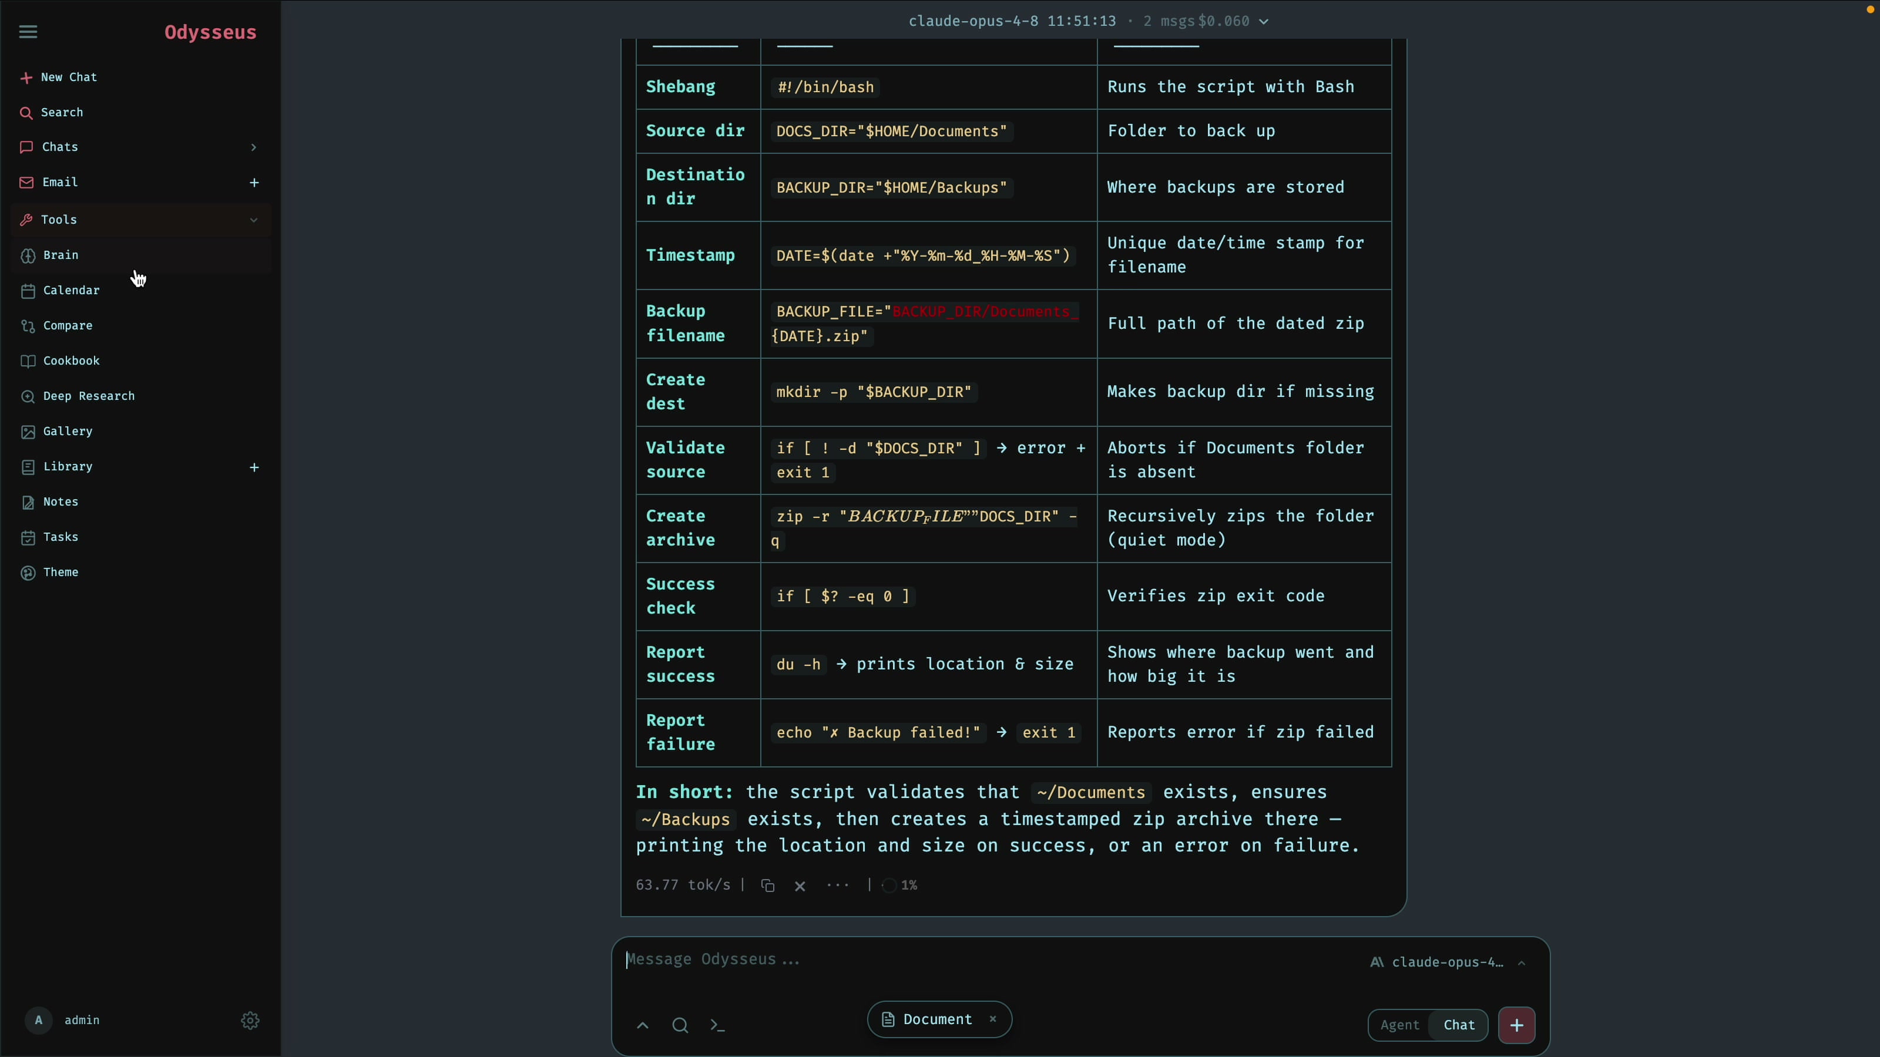Image resolution: width=1880 pixels, height=1057 pixels.
Task: Click the Odysseus logo title
Action: click(210, 32)
